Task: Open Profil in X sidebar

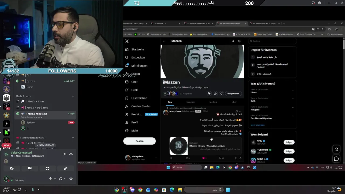Action: tap(132, 122)
